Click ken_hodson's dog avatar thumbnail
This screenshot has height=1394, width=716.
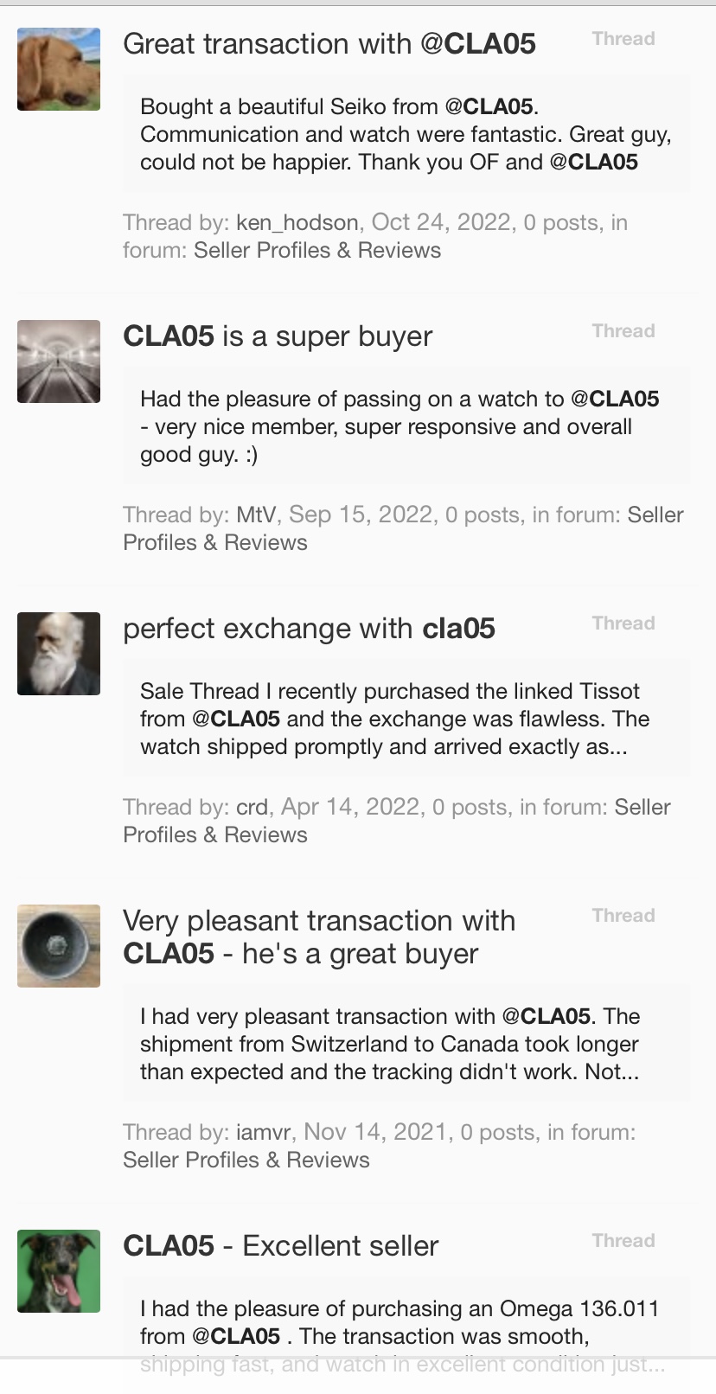[59, 69]
